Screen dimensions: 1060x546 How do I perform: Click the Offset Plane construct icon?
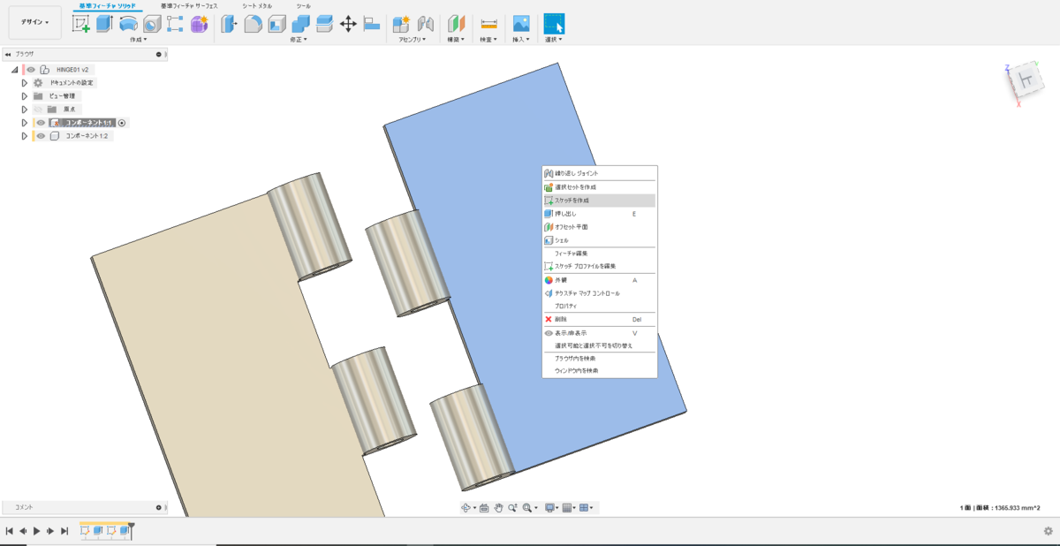[x=456, y=24]
